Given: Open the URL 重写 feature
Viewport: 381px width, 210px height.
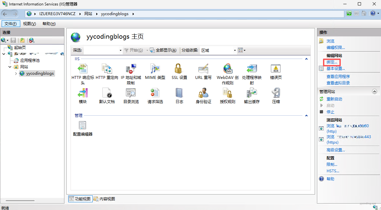Looking at the screenshot, I should (x=203, y=69).
